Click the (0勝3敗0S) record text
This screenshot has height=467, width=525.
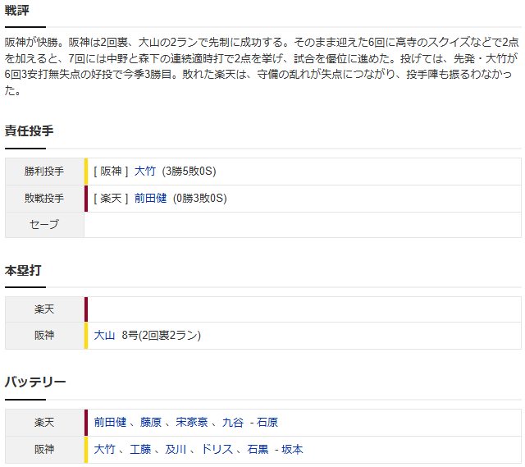[200, 199]
